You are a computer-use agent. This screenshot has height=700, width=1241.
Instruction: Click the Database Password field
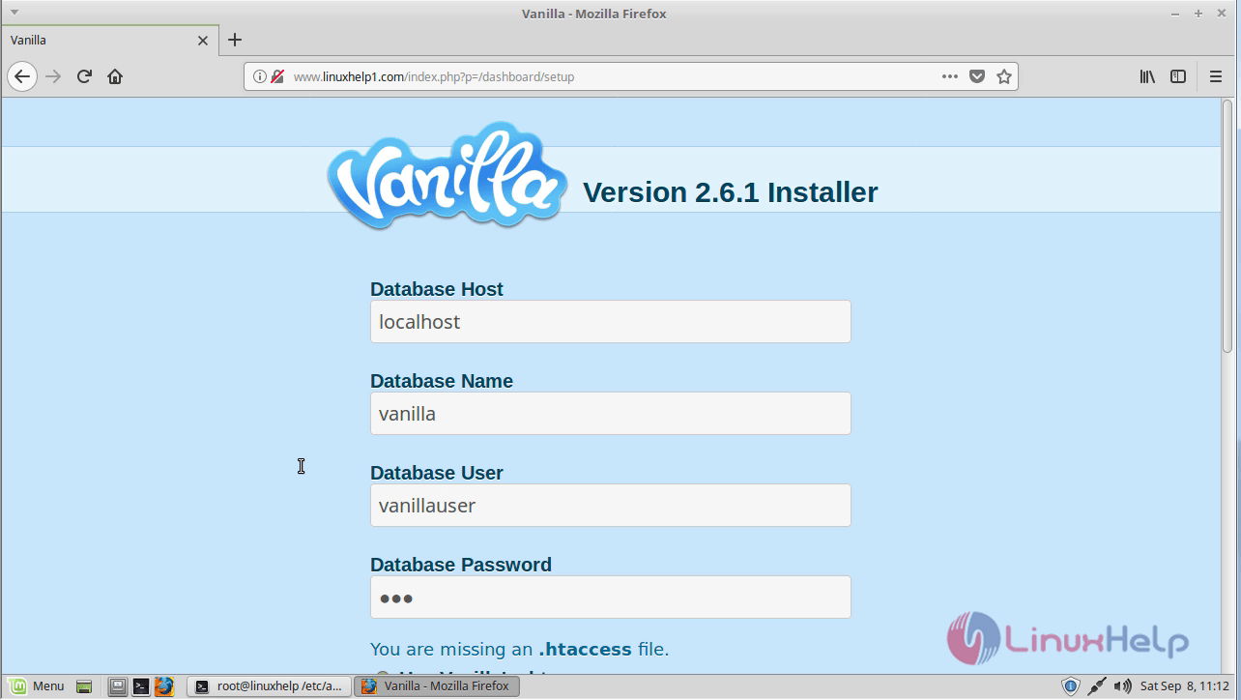pyautogui.click(x=611, y=598)
